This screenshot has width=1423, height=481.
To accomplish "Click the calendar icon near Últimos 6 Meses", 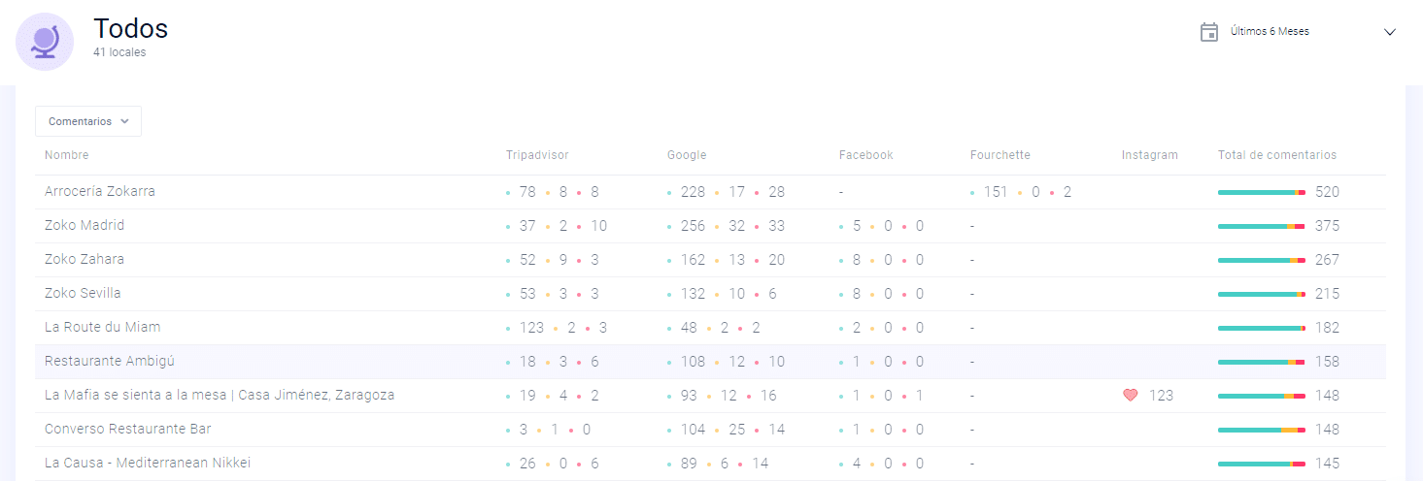I will tap(1209, 32).
